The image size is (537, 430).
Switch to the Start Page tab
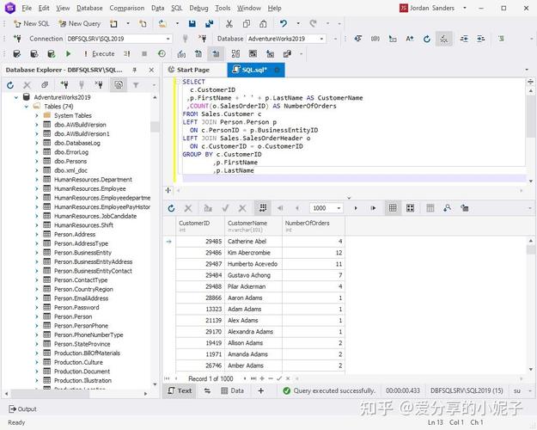[188, 70]
